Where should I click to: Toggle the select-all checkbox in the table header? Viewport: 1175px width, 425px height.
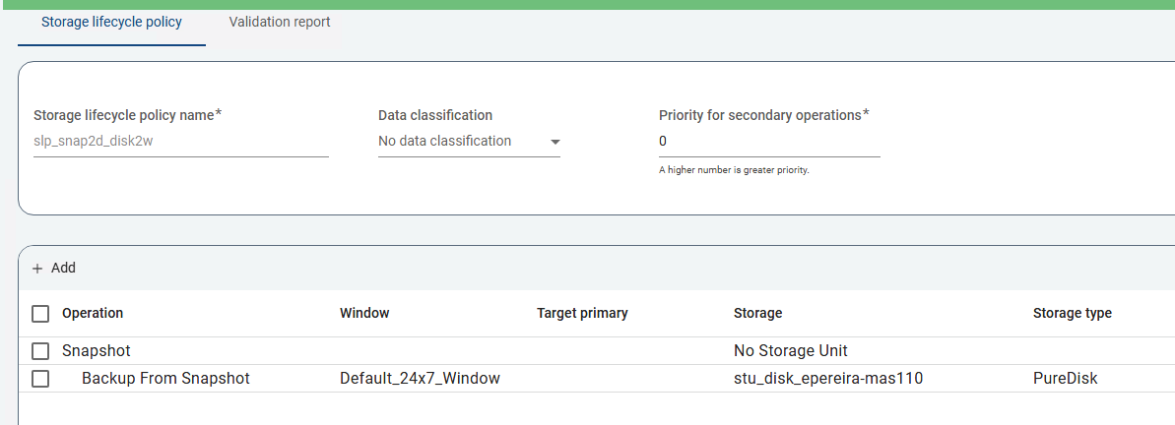pyautogui.click(x=40, y=314)
